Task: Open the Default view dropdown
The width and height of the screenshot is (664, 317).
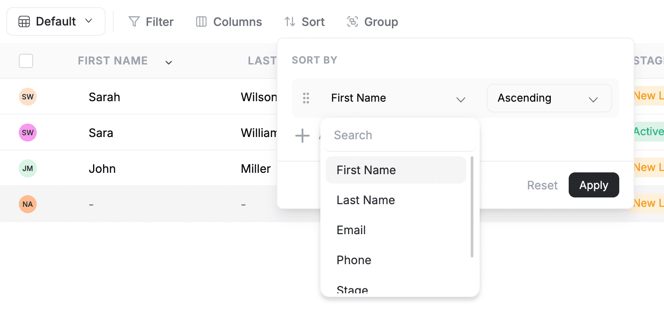Action: tap(88, 21)
